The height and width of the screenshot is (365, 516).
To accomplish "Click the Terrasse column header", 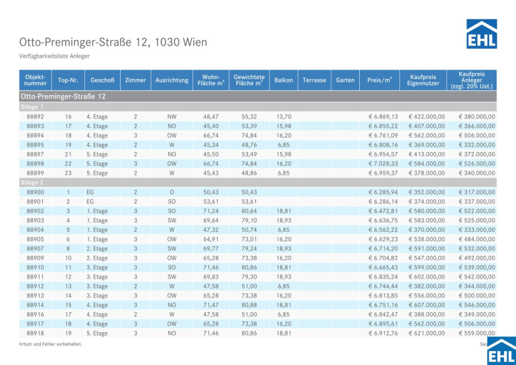I will (314, 80).
